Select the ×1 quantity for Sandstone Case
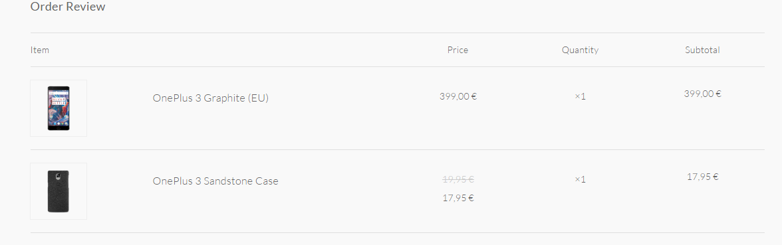782x245 pixels. point(580,179)
